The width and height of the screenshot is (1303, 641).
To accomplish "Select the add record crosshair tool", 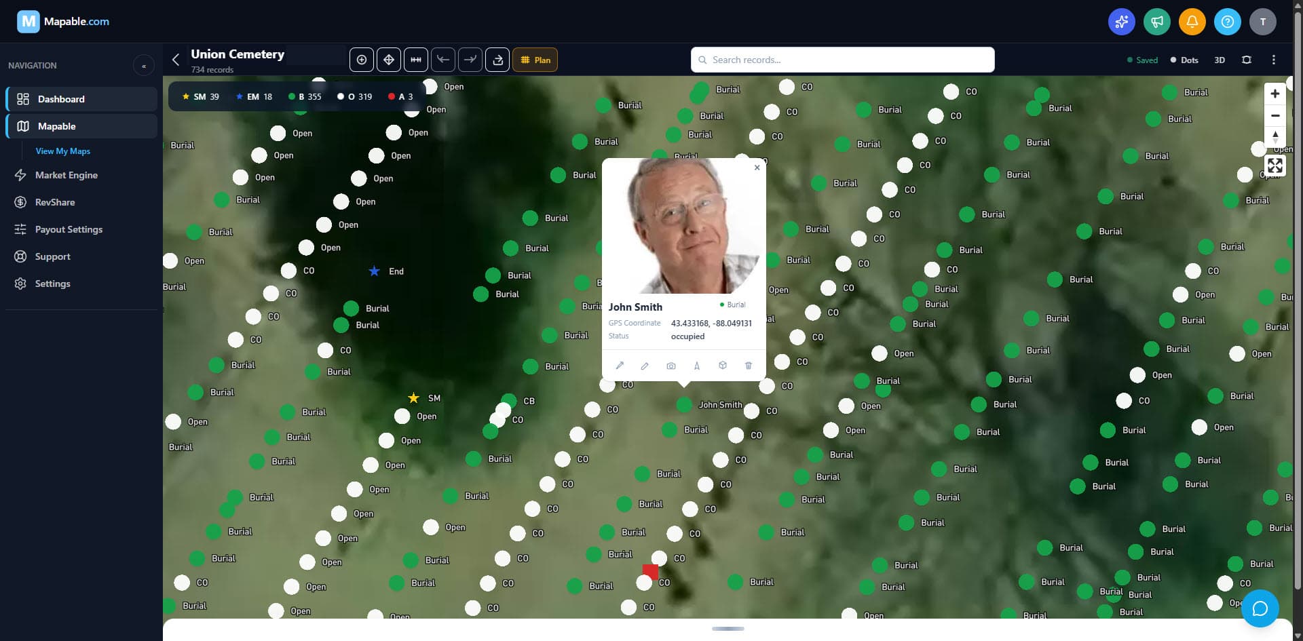I will click(362, 60).
